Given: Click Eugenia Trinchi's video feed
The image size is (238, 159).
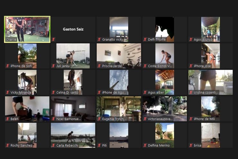Looking at the screenshot, I should pyautogui.click(x=119, y=109).
